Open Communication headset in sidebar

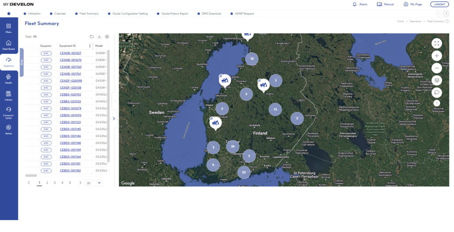click(x=9, y=113)
